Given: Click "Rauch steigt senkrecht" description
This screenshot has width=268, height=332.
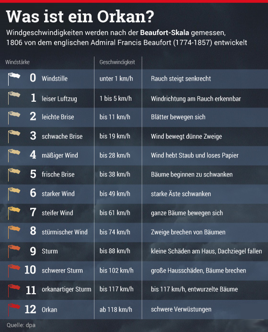Looking at the screenshot, I should tap(181, 79).
